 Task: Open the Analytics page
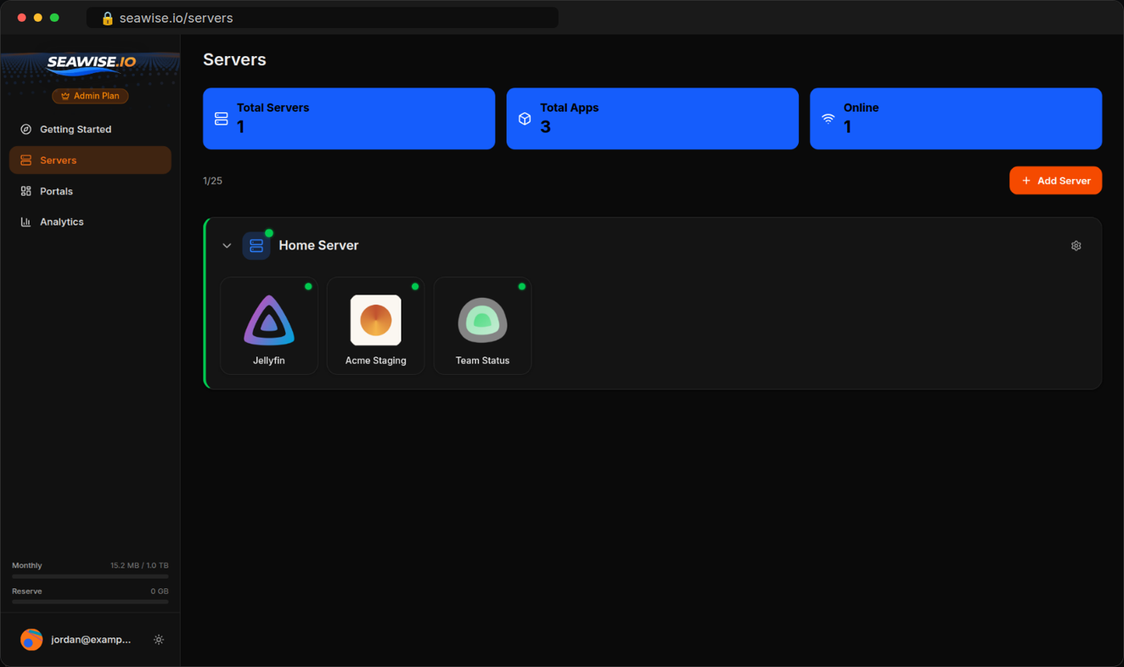point(90,222)
